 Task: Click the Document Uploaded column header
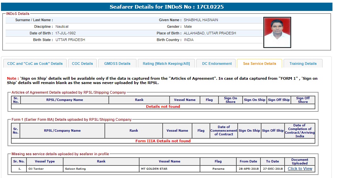[x=299, y=161]
